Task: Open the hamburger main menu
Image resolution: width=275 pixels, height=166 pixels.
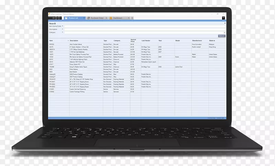Action: [x=53, y=18]
